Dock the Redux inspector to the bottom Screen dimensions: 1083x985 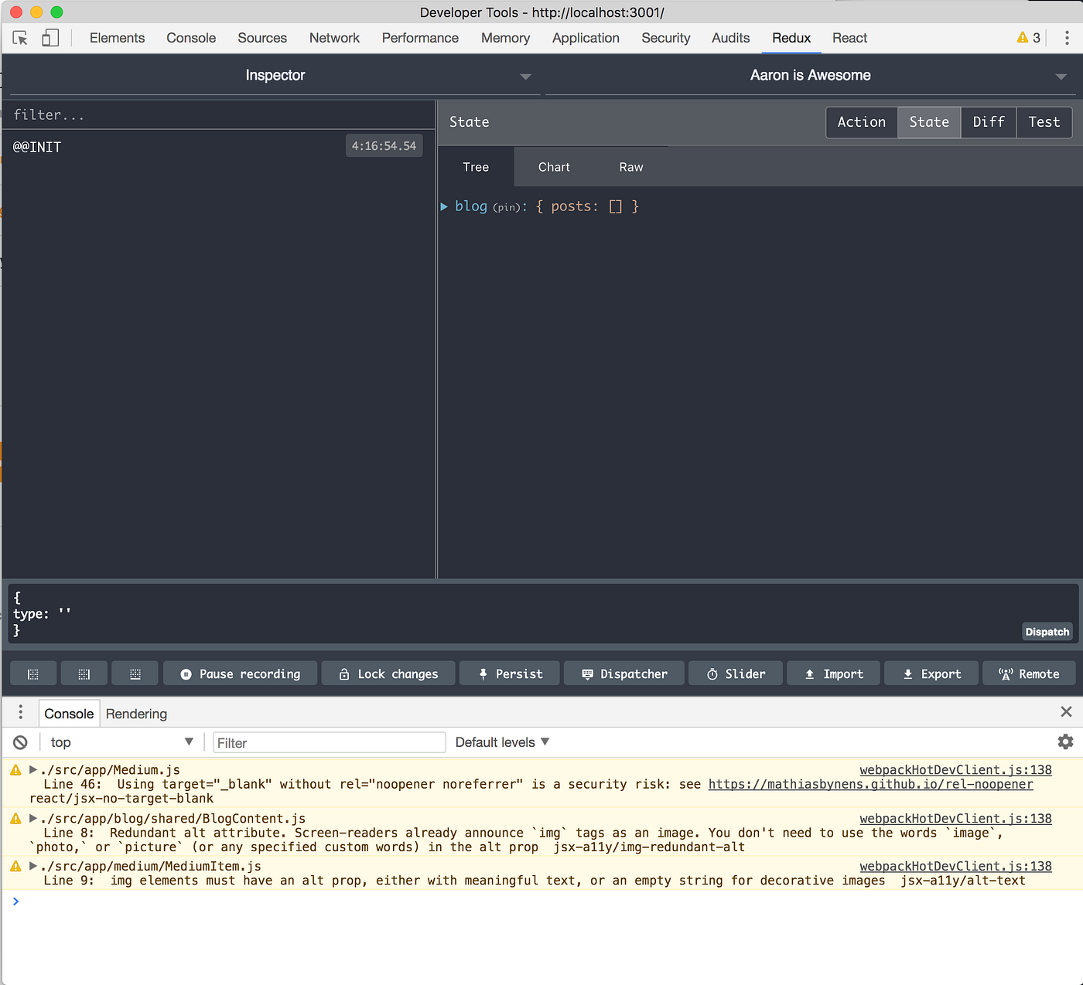coord(135,673)
